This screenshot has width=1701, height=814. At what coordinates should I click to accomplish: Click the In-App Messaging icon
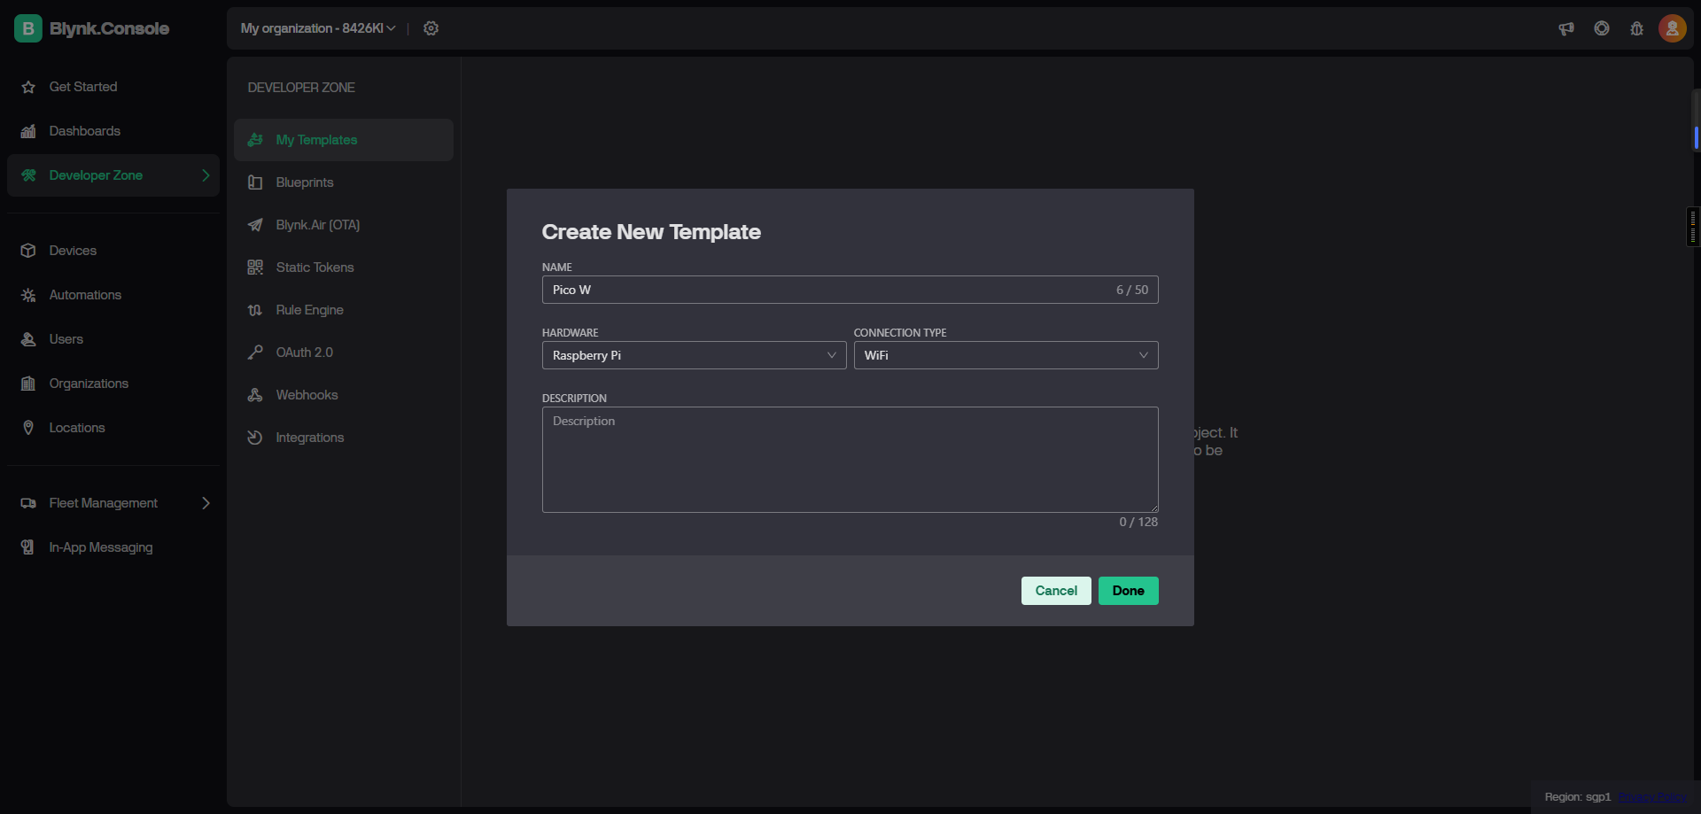(x=28, y=547)
